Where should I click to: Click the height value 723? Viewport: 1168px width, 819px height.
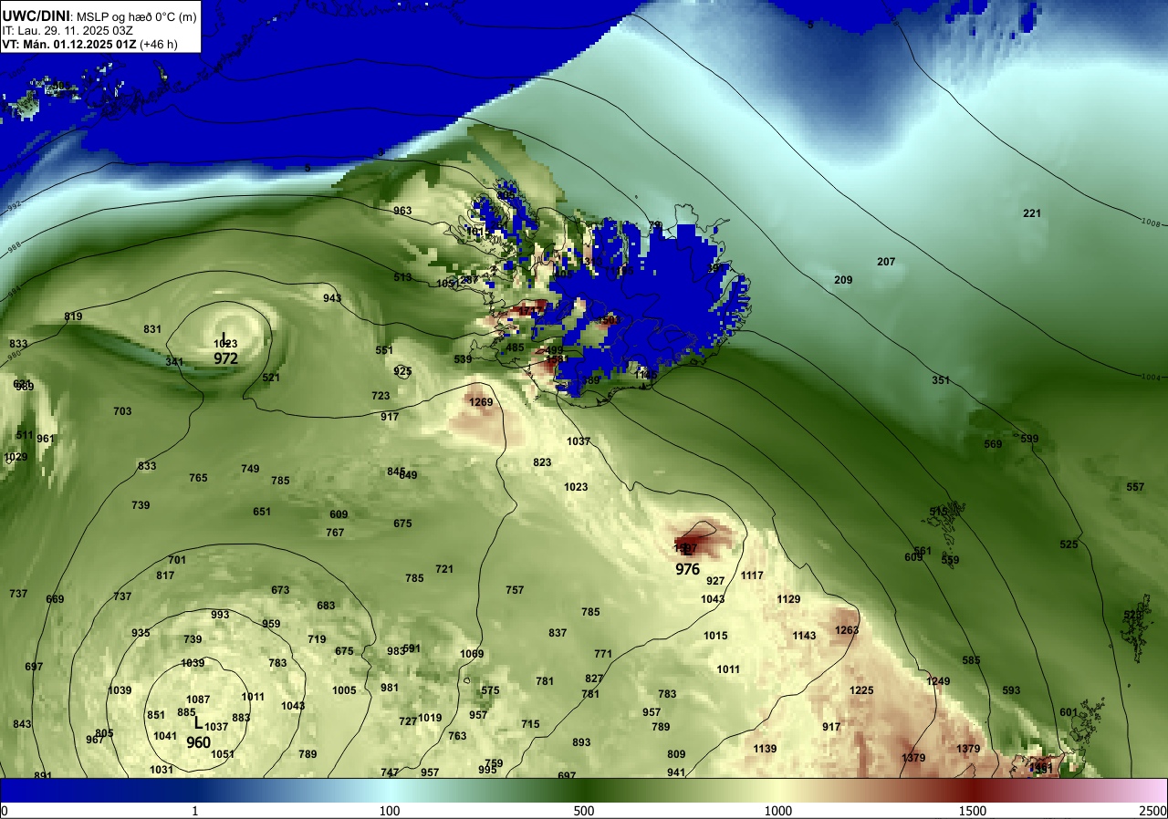[381, 396]
